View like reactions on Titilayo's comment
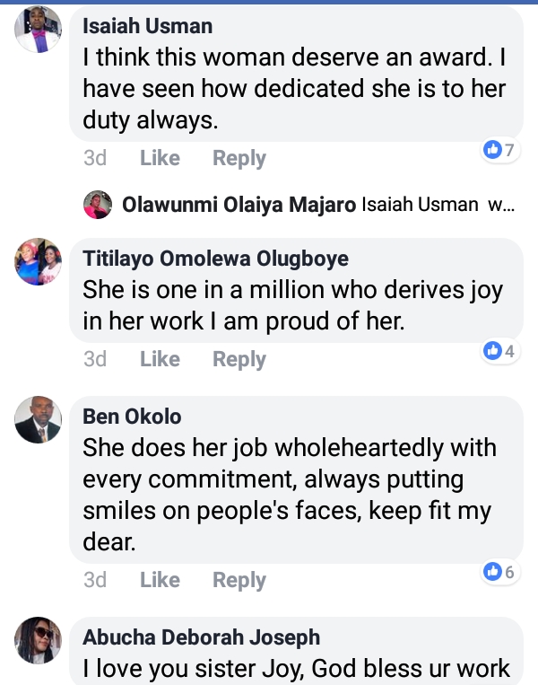The image size is (538, 685). click(x=499, y=351)
